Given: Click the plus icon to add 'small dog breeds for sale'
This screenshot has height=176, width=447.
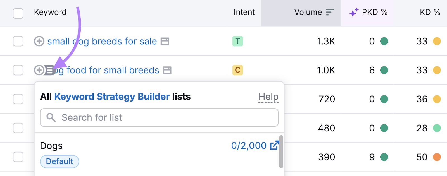Looking at the screenshot, I should click(39, 41).
